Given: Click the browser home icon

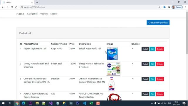Looking at the screenshot, I should click(16, 7).
